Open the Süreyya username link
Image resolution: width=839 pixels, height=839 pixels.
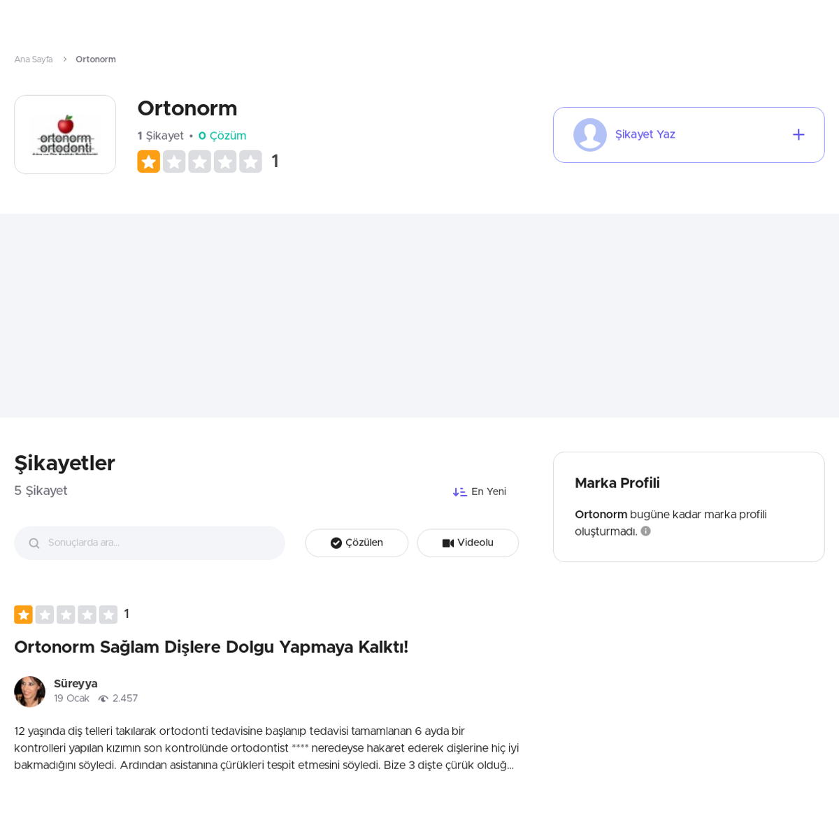click(76, 684)
